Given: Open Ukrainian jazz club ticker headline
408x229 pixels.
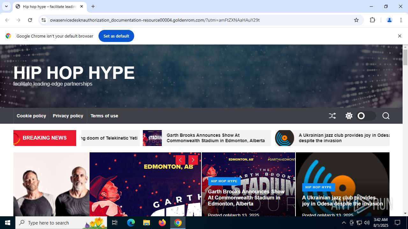Looking at the screenshot, I should click(344, 138).
